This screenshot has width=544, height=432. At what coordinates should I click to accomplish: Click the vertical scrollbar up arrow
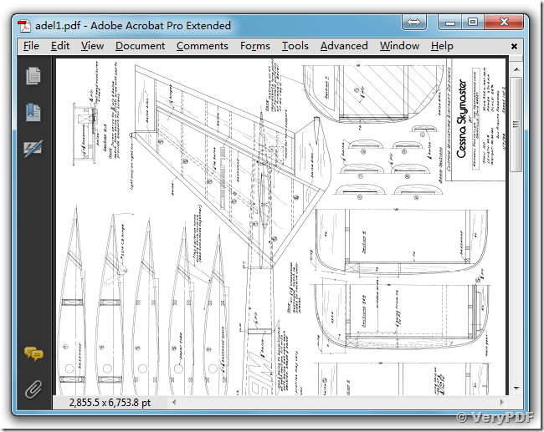(516, 69)
